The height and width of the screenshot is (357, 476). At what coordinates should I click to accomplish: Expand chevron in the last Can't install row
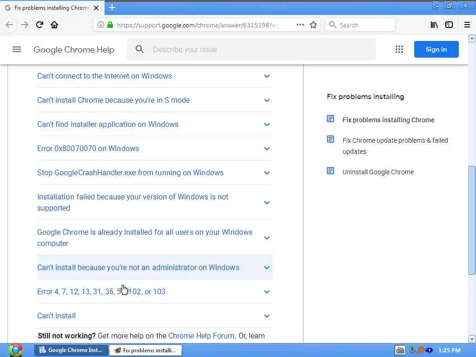pyautogui.click(x=266, y=316)
